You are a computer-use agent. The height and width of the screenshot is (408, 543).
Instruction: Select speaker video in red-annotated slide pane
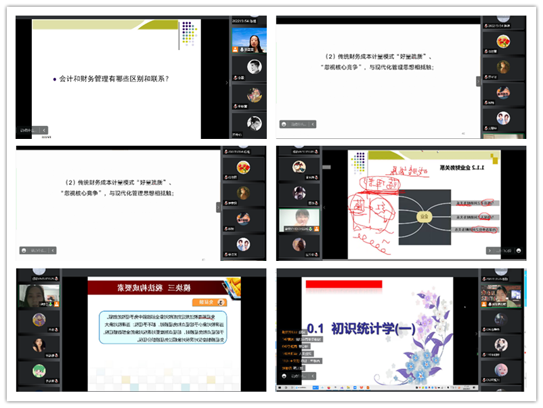pos(299,220)
